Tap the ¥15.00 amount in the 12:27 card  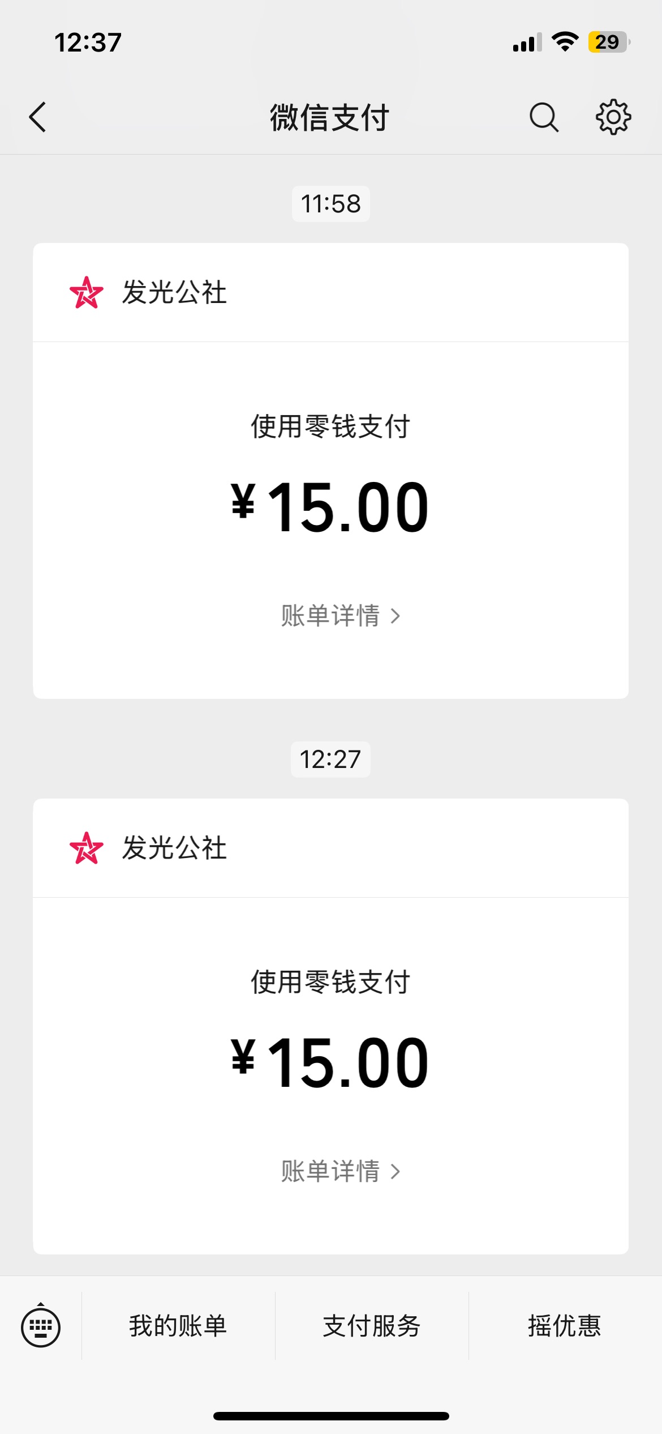(330, 1062)
